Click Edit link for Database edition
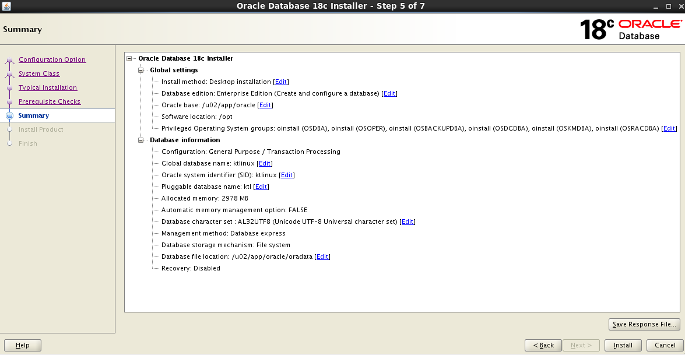685x355 pixels. [x=389, y=93]
